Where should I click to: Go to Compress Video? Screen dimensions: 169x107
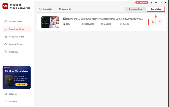click(x=17, y=37)
